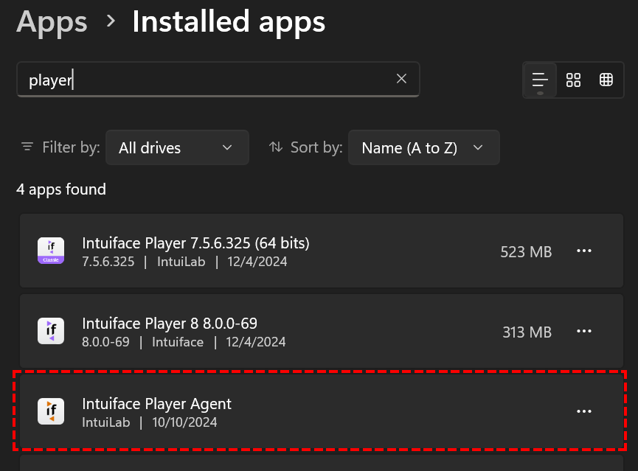Select Intuiface Player 8 8.0.0-69 title
This screenshot has height=471, width=638.
[x=170, y=324]
